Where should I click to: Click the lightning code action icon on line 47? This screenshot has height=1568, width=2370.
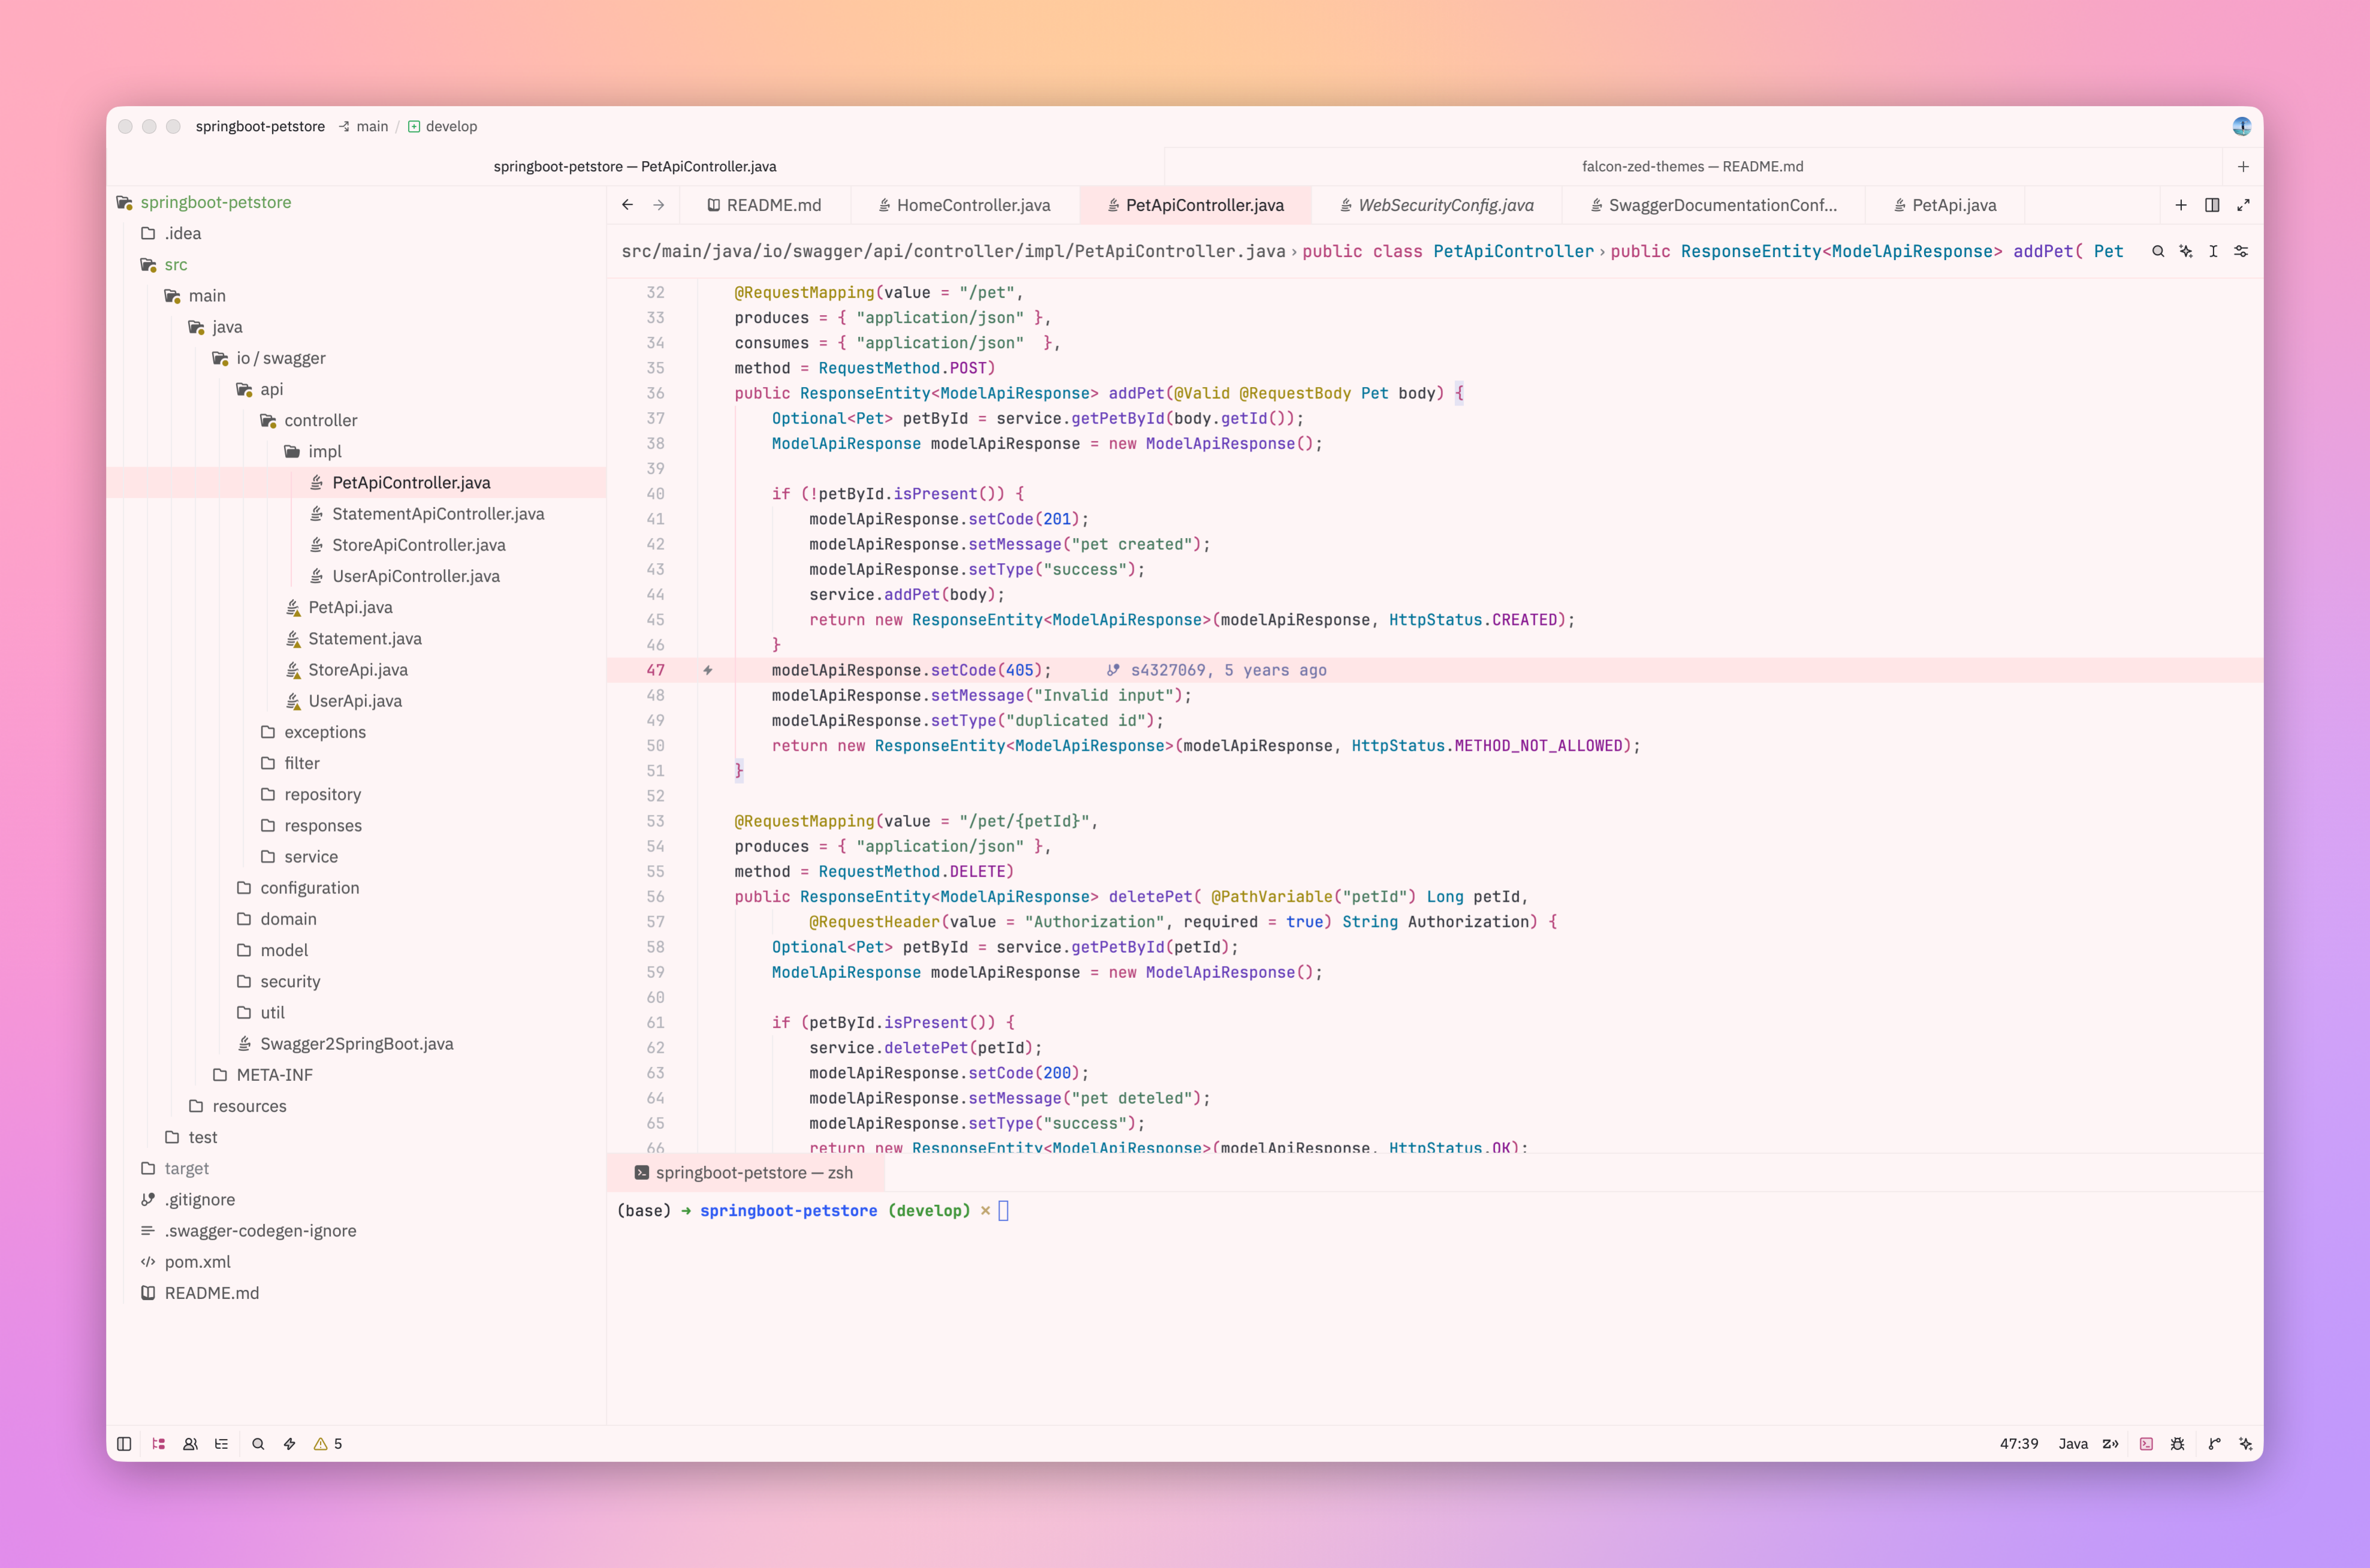click(x=707, y=670)
